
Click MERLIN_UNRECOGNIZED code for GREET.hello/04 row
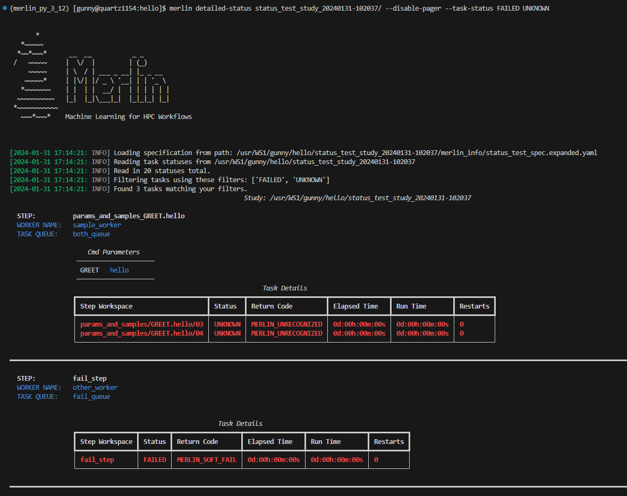[287, 333]
